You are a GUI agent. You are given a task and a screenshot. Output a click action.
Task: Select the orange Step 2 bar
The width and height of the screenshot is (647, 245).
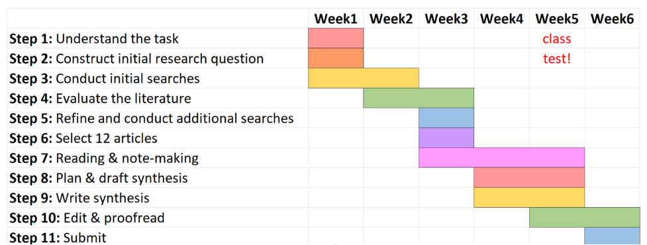336,58
